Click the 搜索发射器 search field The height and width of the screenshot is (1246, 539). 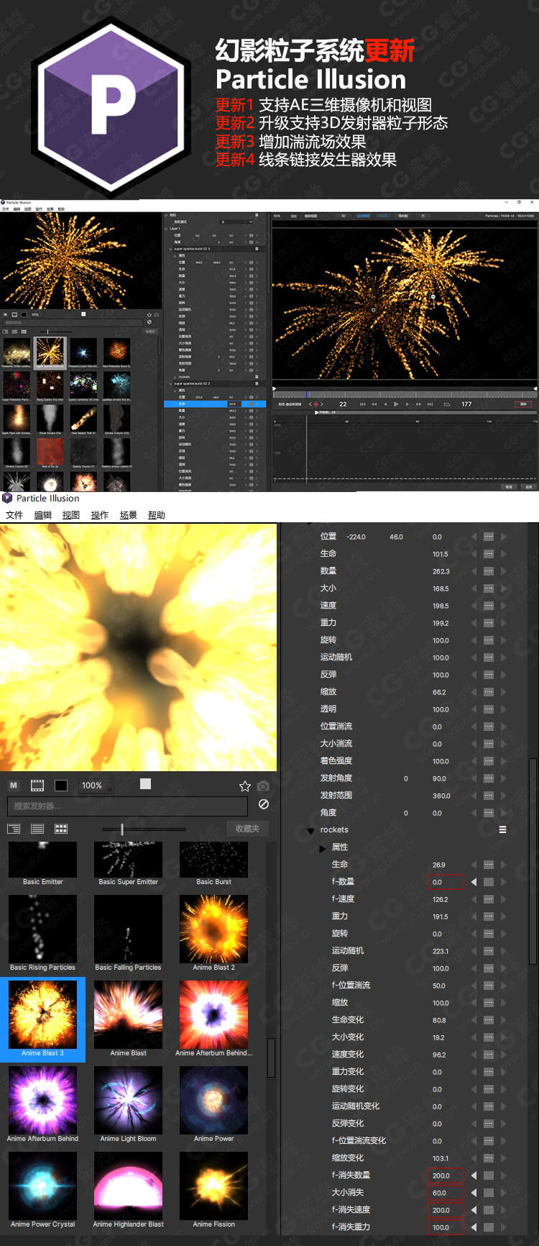(127, 806)
